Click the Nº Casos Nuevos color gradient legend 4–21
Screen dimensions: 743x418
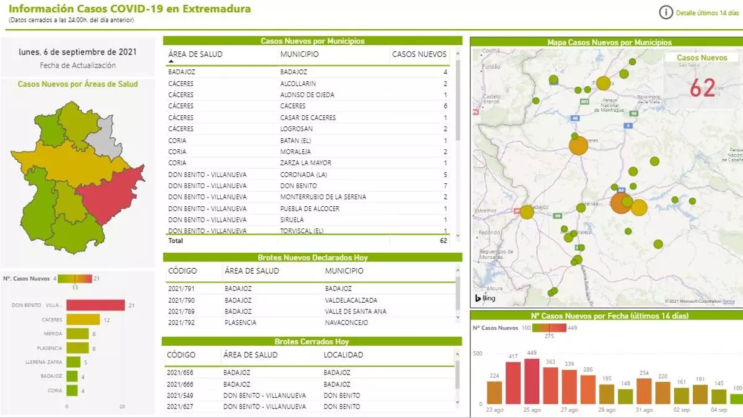[x=74, y=279]
